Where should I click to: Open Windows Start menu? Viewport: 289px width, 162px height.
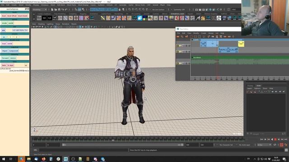(x=4, y=159)
